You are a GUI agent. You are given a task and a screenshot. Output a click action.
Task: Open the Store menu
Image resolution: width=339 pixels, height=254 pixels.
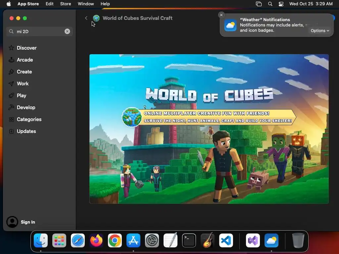[x=66, y=4]
